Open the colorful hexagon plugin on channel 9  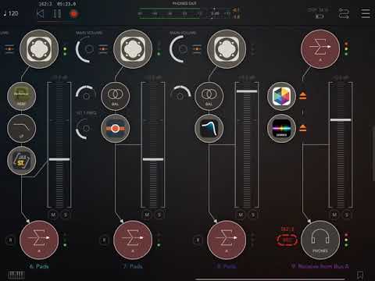pos(281,96)
